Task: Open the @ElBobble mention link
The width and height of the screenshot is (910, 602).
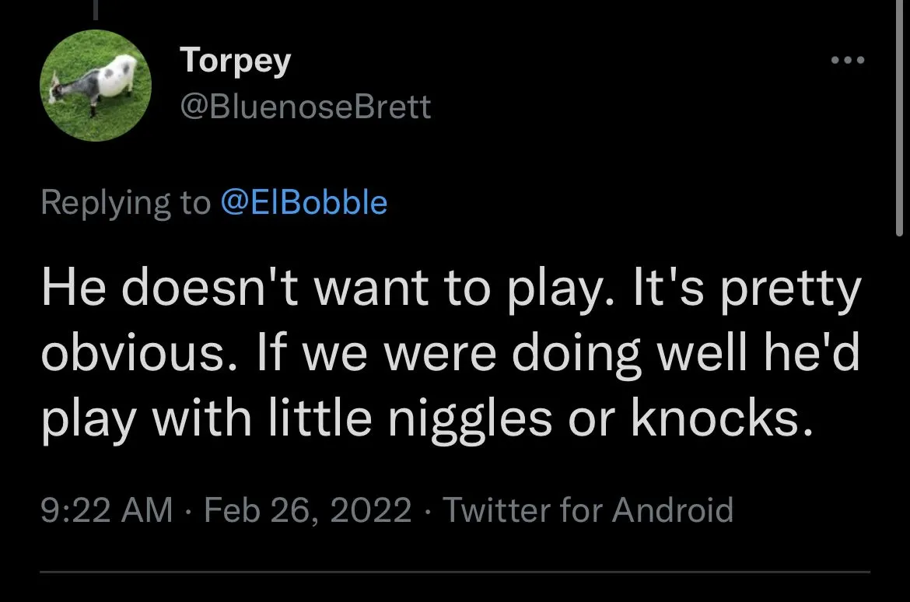Action: coord(304,202)
